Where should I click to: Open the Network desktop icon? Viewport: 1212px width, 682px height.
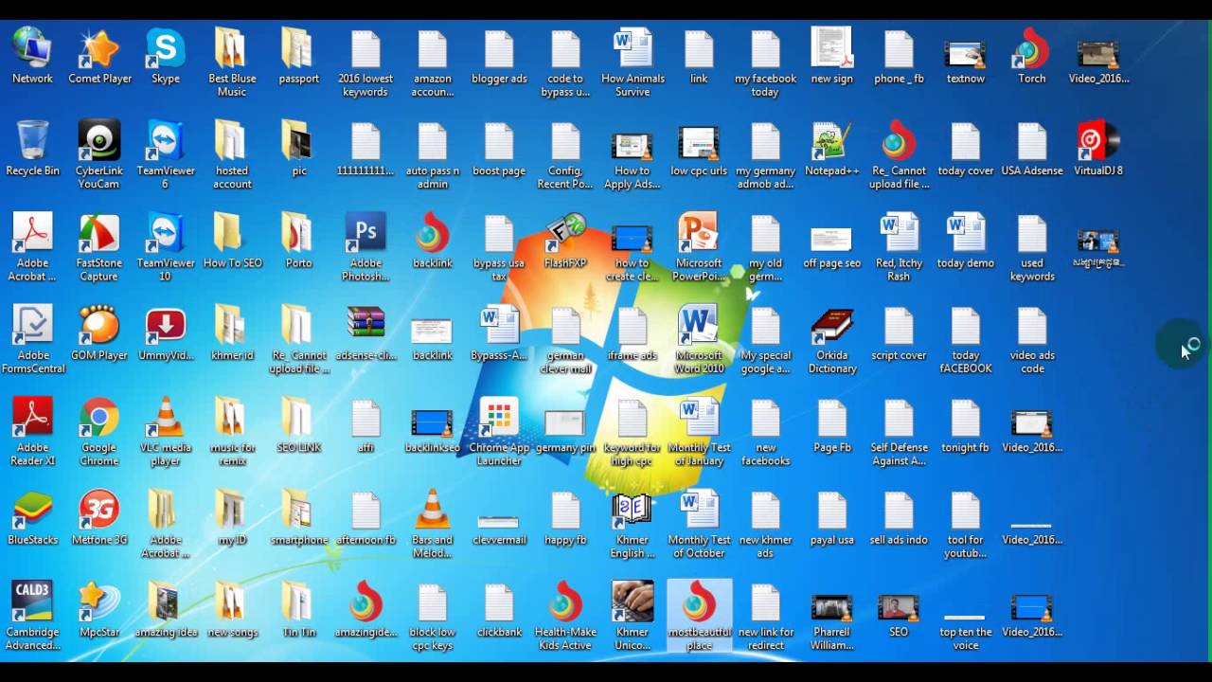[x=32, y=57]
